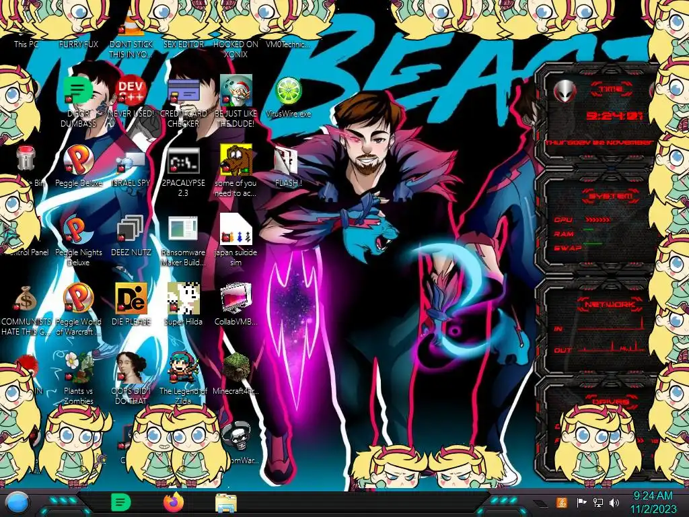Open the 2PACALYPSE 2.3 console icon
The width and height of the screenshot is (689, 517).
tap(183, 160)
